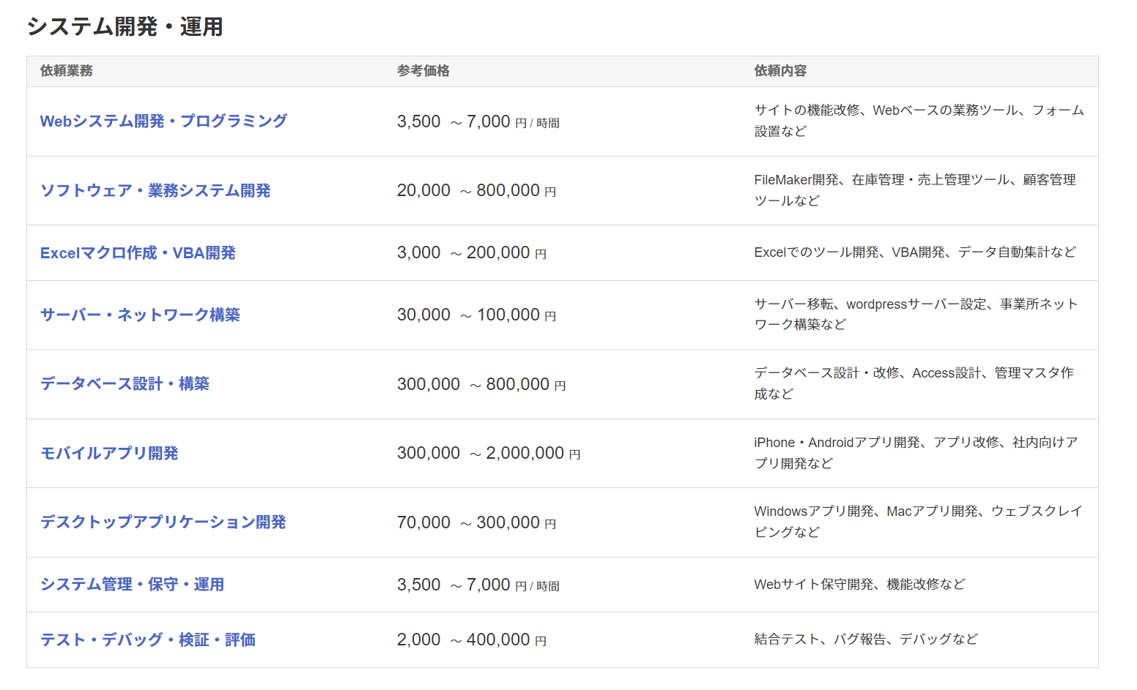Open the システム管理・保守・運用 link

(132, 585)
